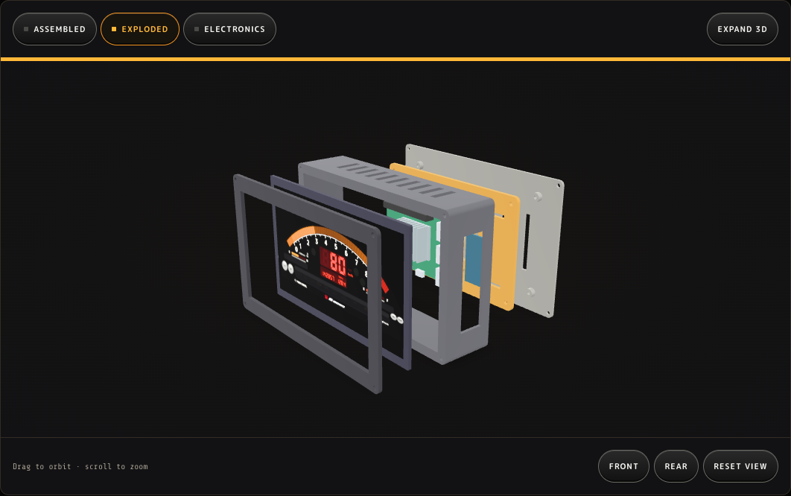Snap camera to Rear view
The image size is (791, 496).
coord(676,466)
